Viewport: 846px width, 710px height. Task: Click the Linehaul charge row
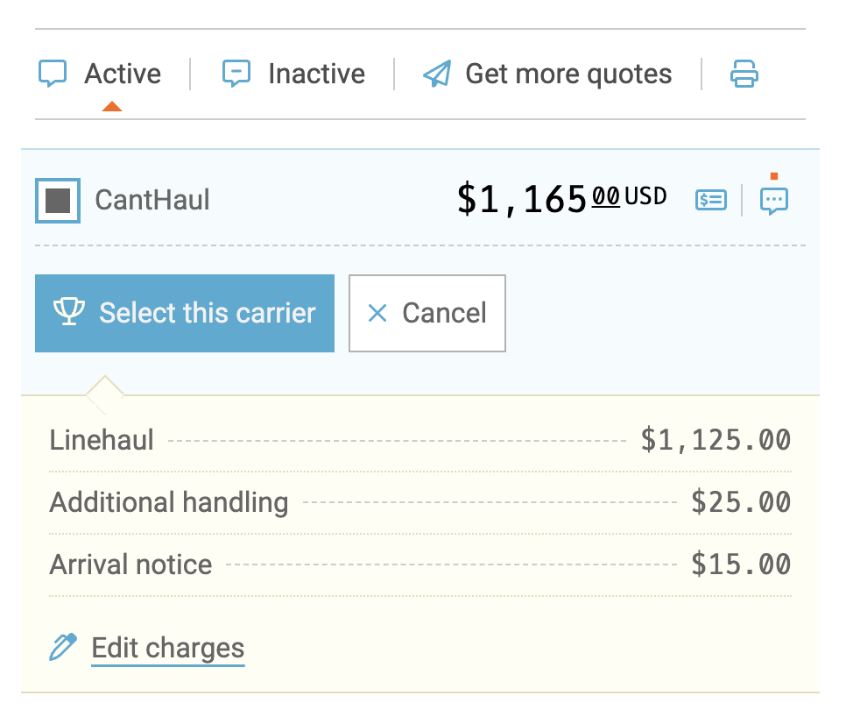point(420,439)
